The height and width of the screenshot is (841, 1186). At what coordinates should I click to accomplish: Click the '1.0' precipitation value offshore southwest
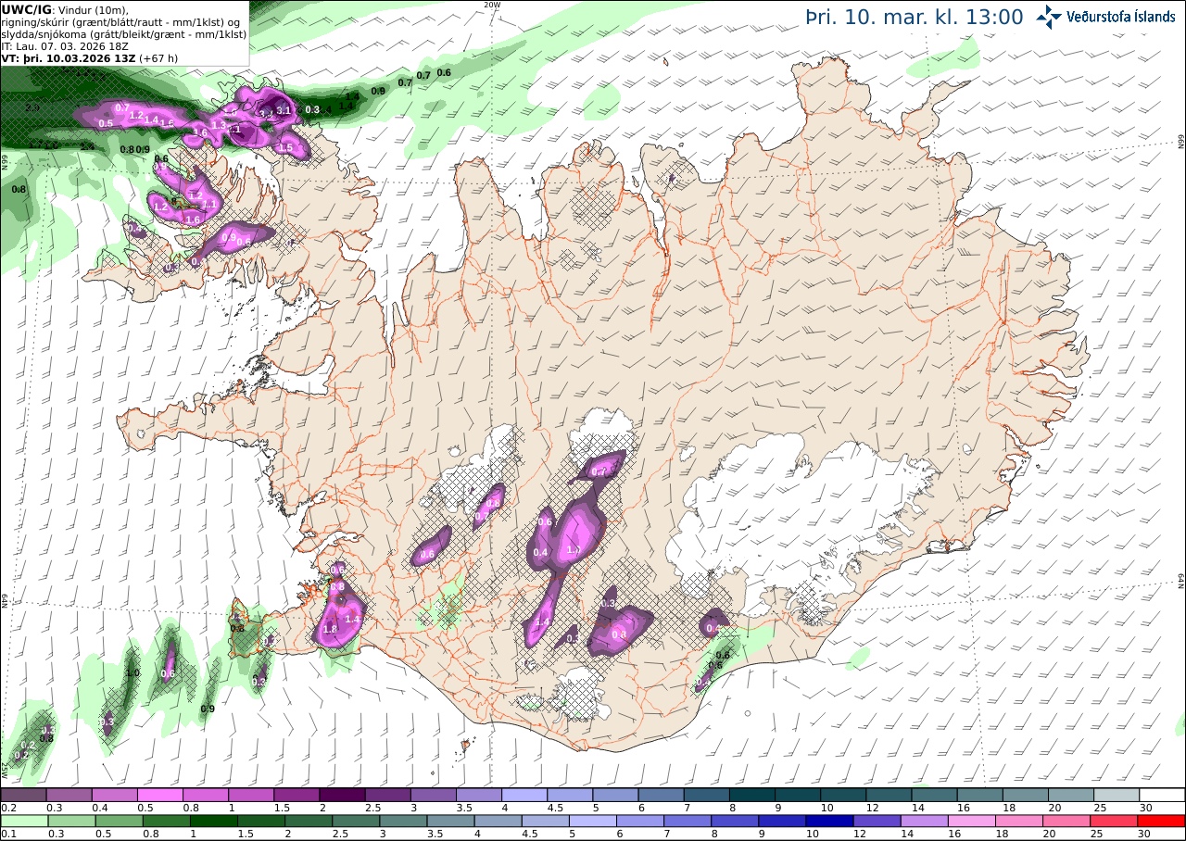(x=132, y=673)
